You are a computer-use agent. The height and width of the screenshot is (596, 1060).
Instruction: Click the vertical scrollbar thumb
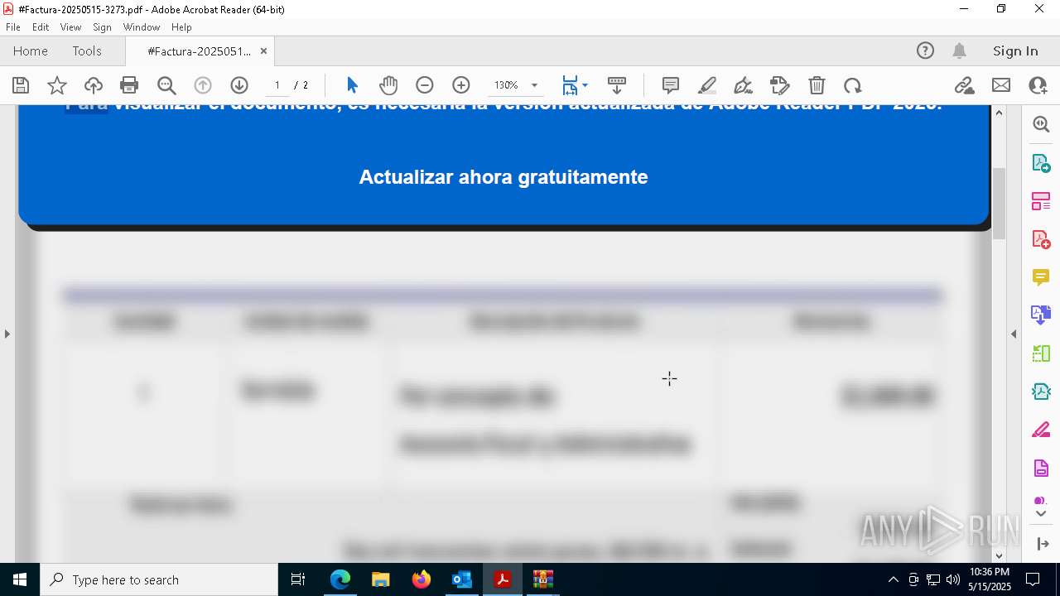coord(999,204)
